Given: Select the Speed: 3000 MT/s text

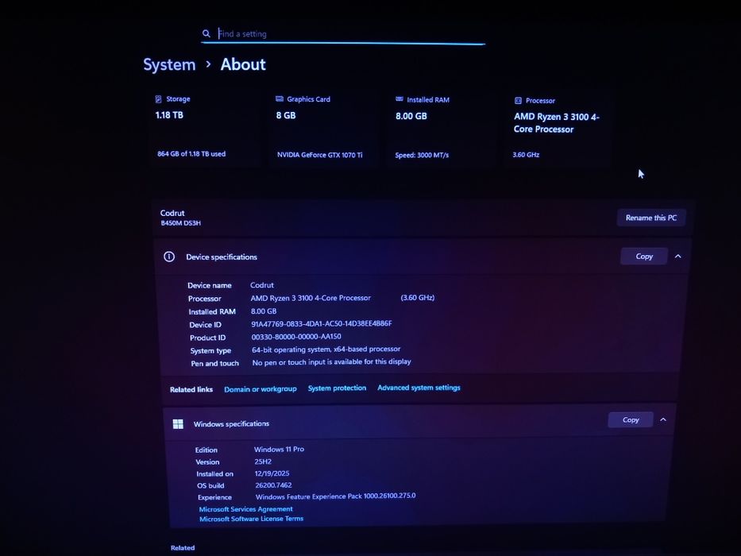Looking at the screenshot, I should [x=422, y=155].
